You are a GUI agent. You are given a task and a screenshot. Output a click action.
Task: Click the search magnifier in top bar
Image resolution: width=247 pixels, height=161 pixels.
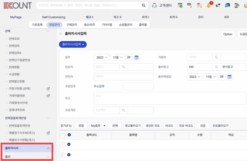point(144,5)
